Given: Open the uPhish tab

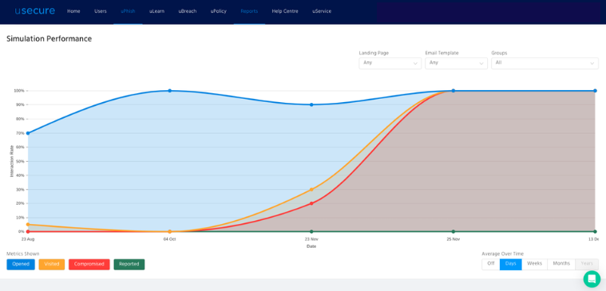Looking at the screenshot, I should pyautogui.click(x=128, y=11).
